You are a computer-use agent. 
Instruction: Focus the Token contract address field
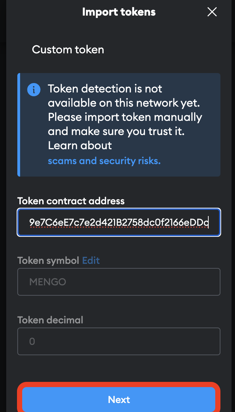(119, 223)
